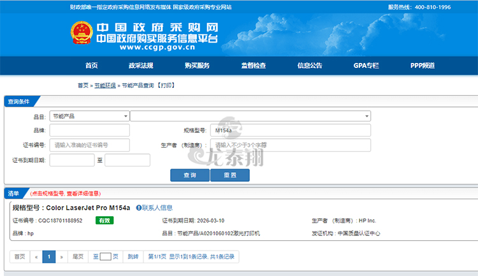The width and height of the screenshot is (478, 276).
Task: Click the 查询 search button
Action: (x=189, y=176)
